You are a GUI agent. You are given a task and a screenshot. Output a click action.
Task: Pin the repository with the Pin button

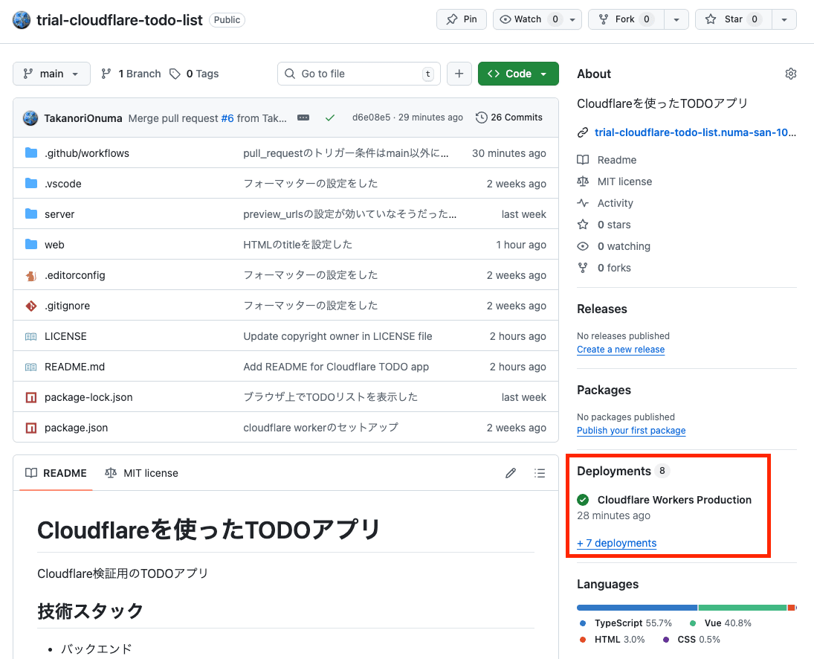tap(462, 19)
